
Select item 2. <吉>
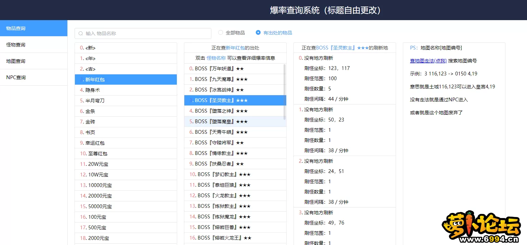coord(126,69)
